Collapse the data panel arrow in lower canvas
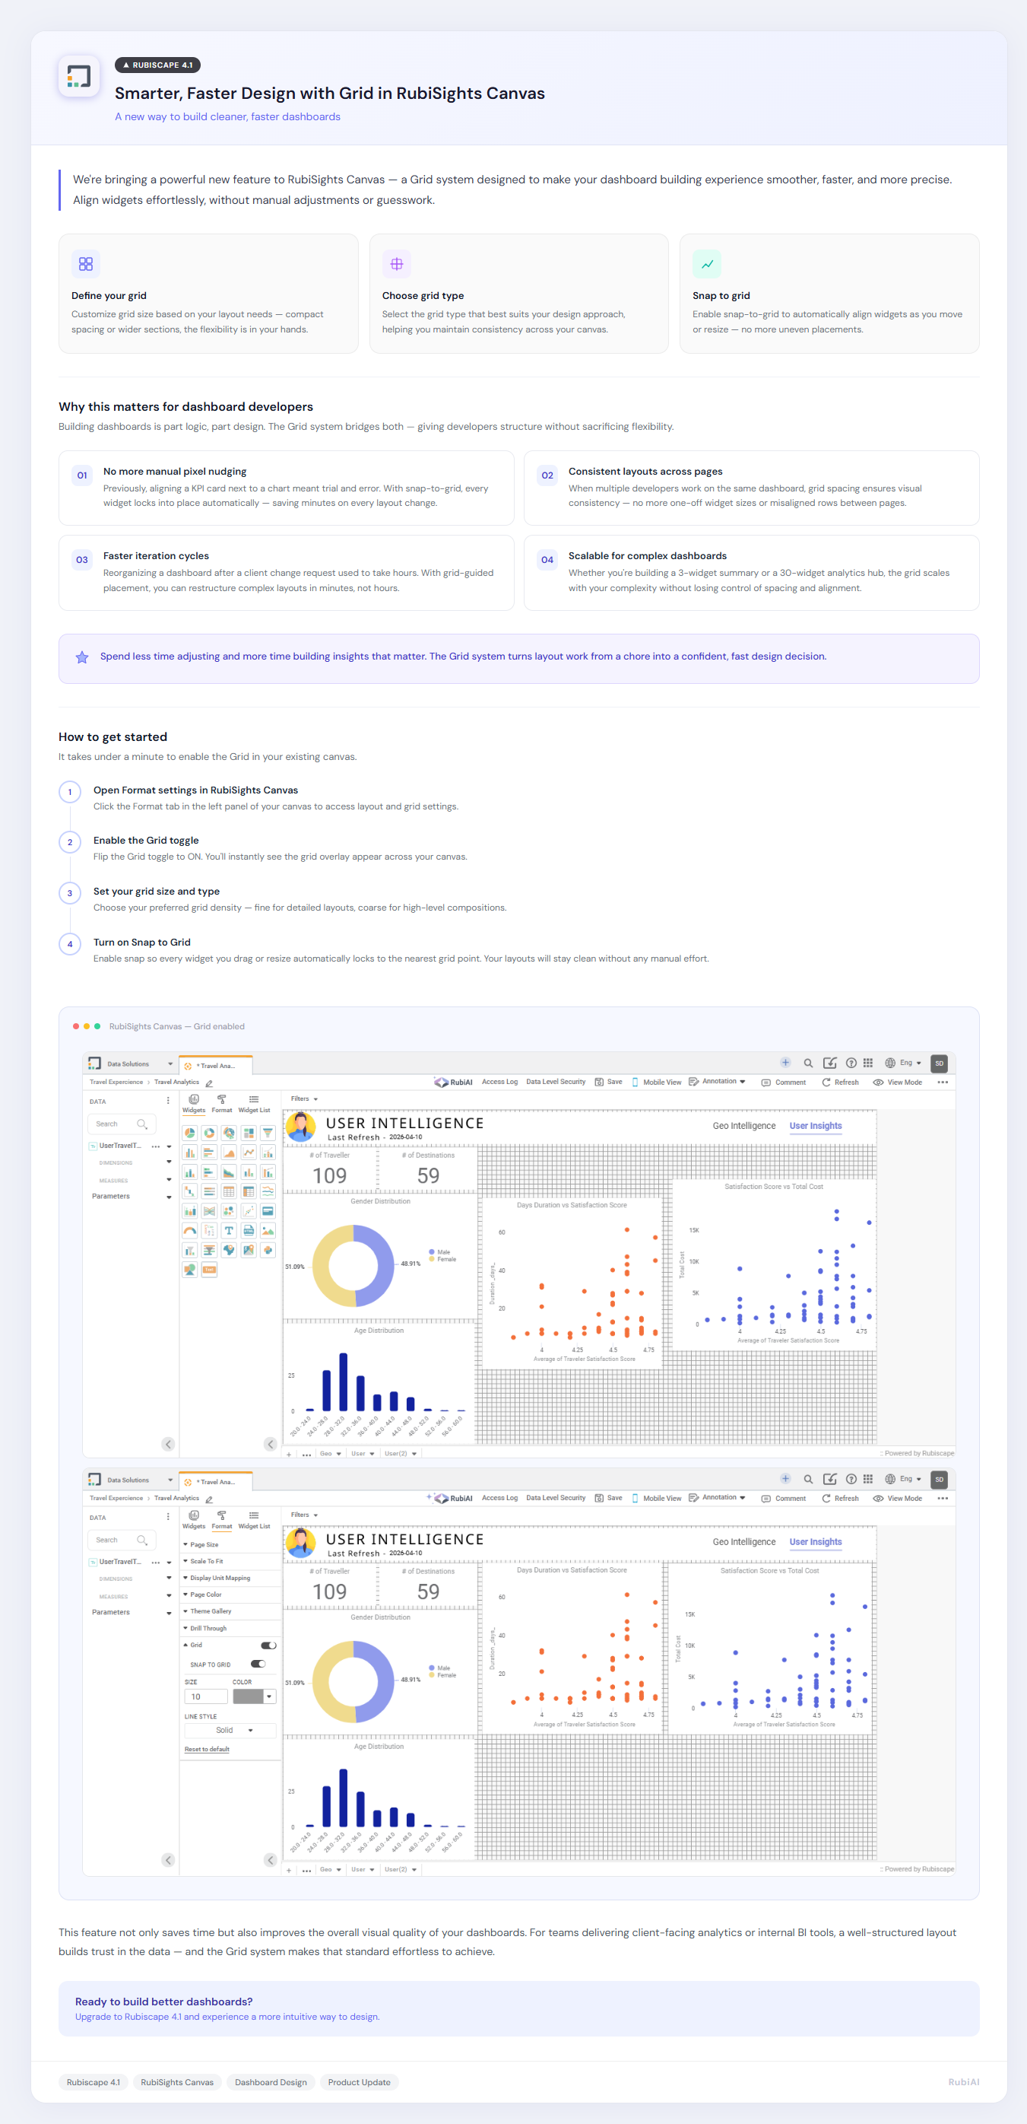Screen dimensions: 1027x2124 168,1859
